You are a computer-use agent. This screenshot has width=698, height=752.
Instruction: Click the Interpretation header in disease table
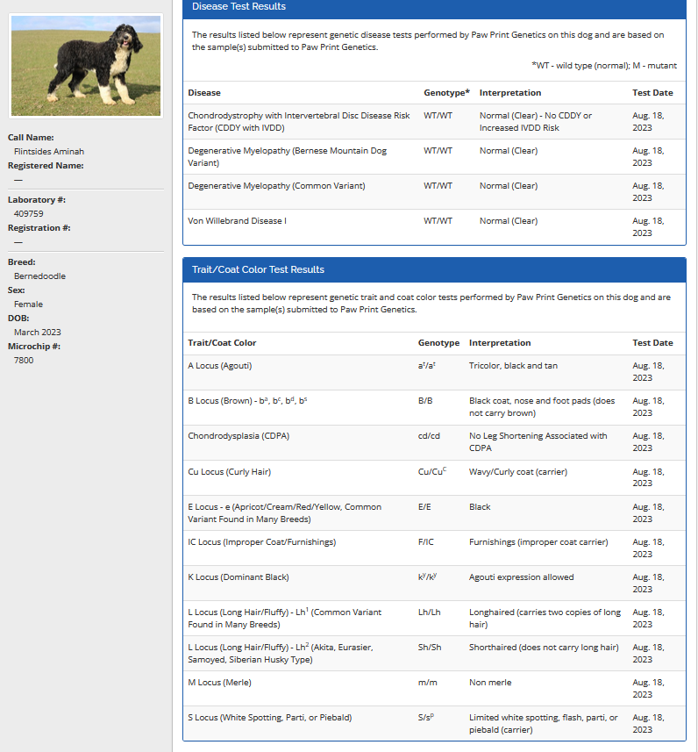pyautogui.click(x=510, y=93)
